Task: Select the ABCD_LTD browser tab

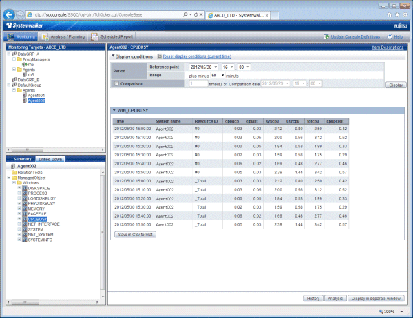Action: pyautogui.click(x=238, y=15)
